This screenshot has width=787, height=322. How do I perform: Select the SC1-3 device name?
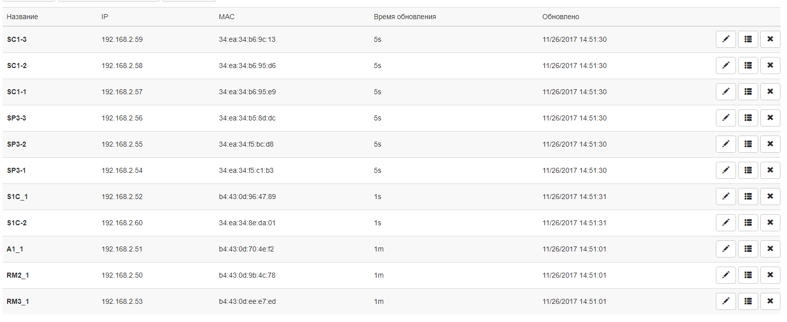(17, 39)
